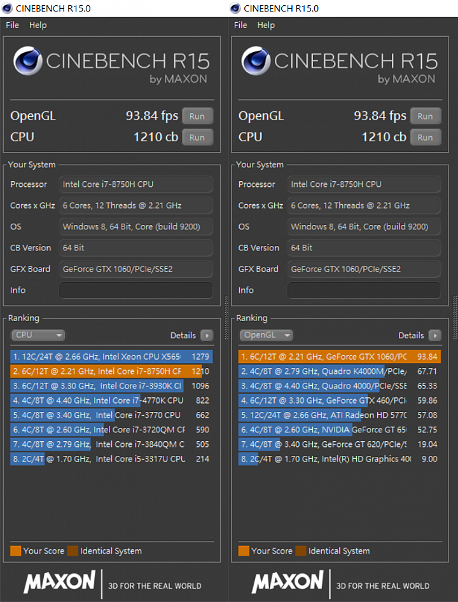The image size is (458, 602).
Task: Click Cinebench sphere logo in right window
Action: click(x=256, y=60)
